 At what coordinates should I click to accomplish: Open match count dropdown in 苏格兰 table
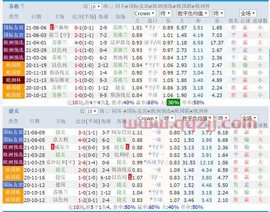[95, 6]
